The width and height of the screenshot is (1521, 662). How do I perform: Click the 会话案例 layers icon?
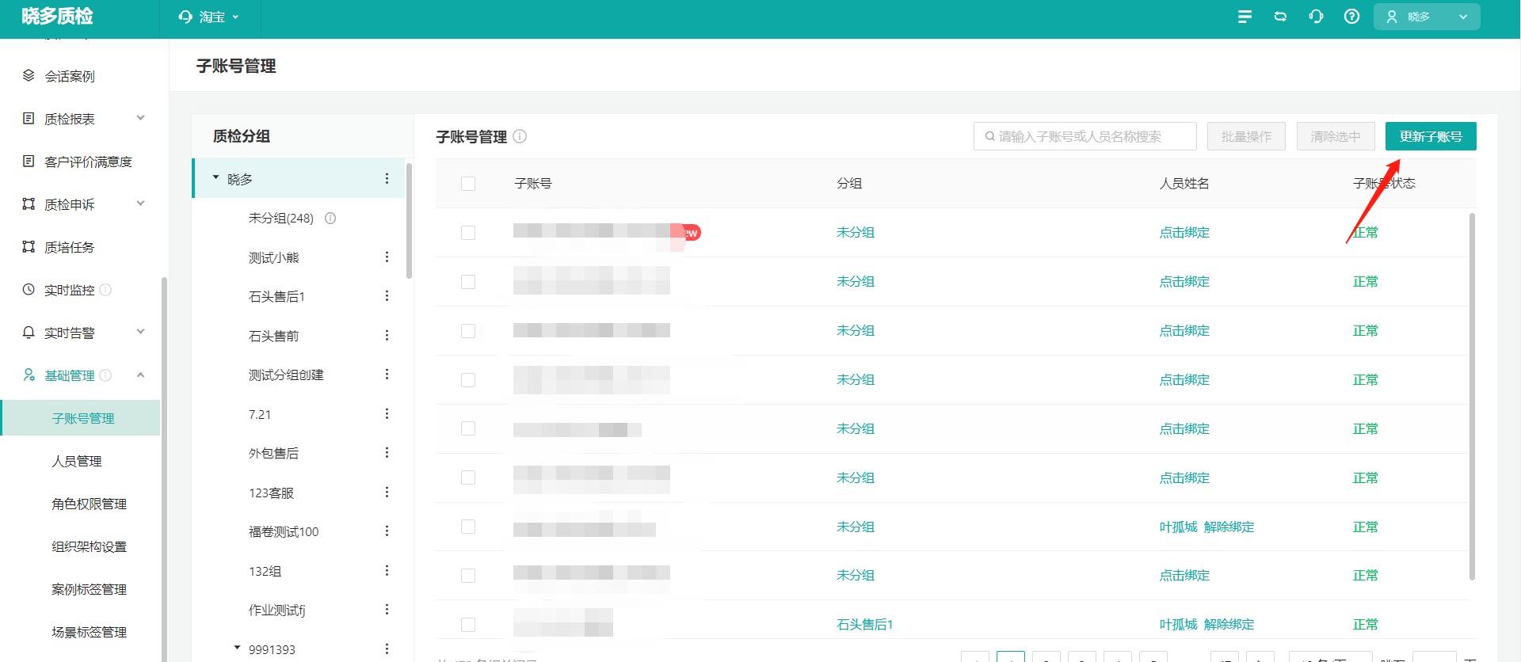tap(29, 75)
